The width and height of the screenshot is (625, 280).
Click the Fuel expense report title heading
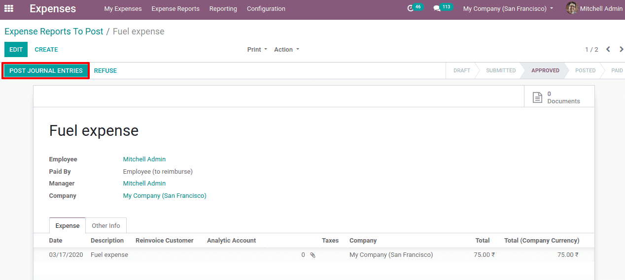point(94,131)
